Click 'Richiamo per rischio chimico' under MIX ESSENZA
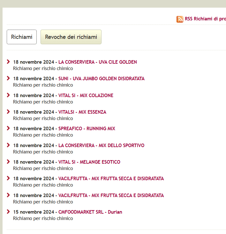The height and width of the screenshot is (234, 226). [43, 118]
